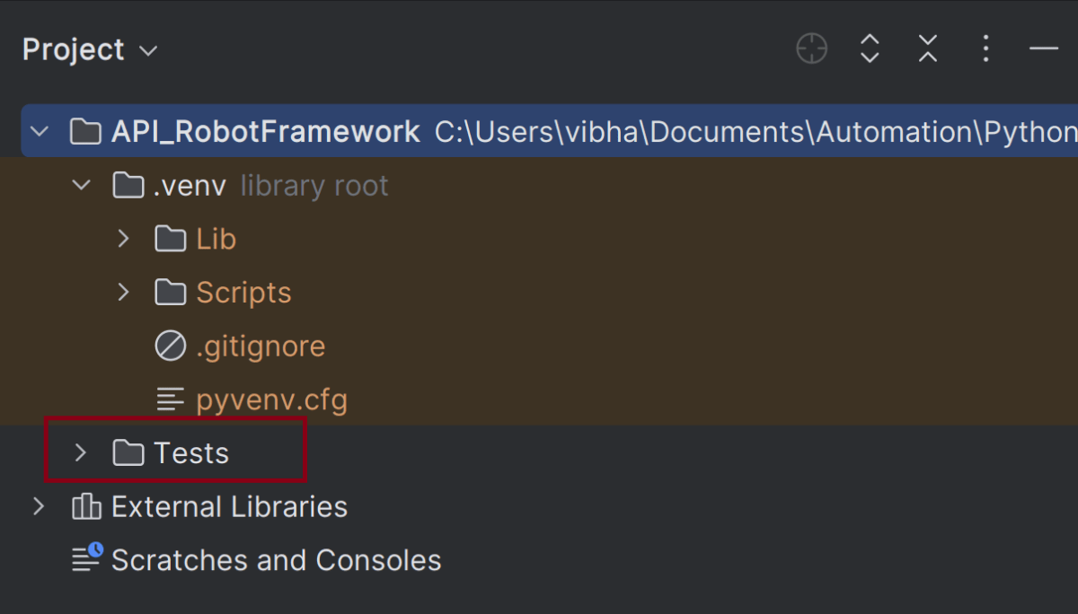1078x614 pixels.
Task: Click the Collapse All icon
Action: (927, 48)
